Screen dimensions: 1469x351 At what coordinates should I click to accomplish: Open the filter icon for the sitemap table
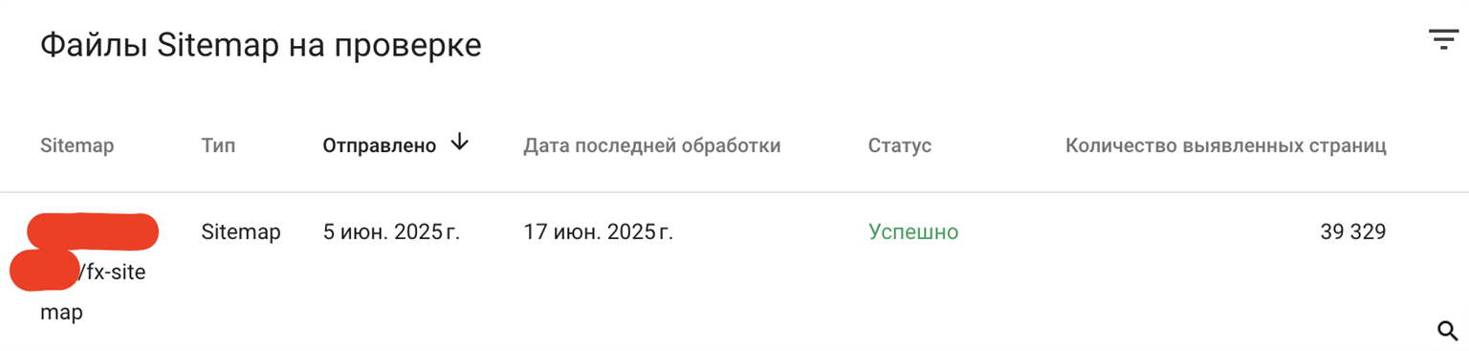pos(1443,39)
